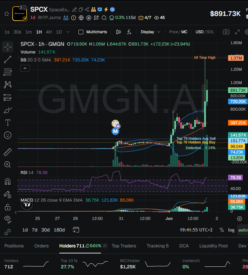Toggle the magnet snap mode
The image size is (248, 275).
[x=8, y=182]
